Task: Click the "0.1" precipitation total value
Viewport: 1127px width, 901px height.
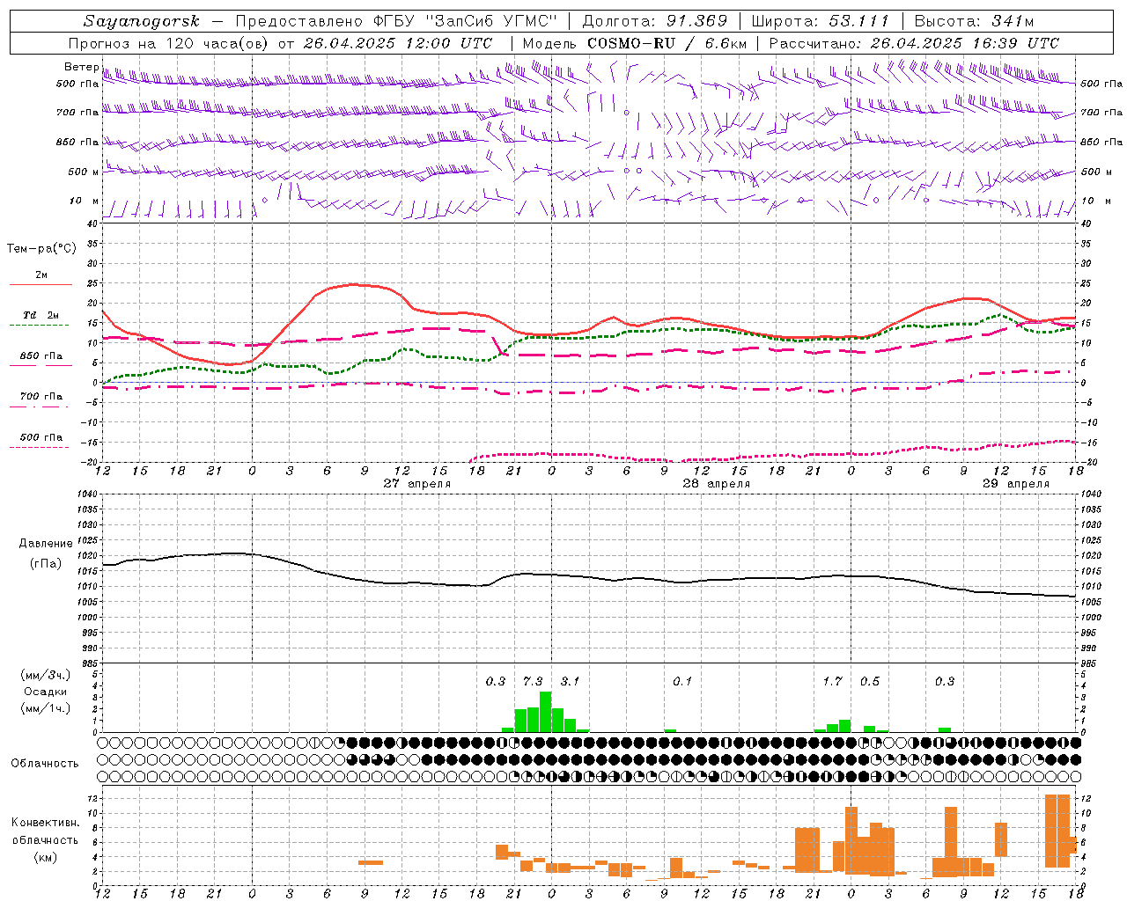Action: point(682,681)
